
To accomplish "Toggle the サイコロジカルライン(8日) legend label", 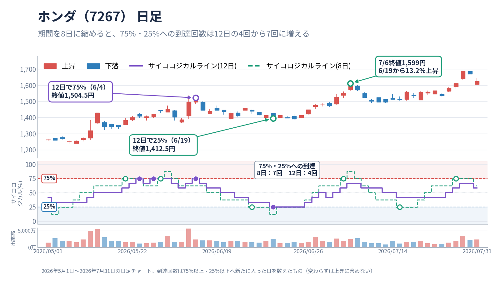I will [308, 66].
